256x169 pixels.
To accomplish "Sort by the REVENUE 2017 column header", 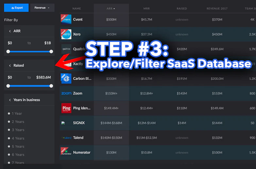I will click(x=217, y=9).
